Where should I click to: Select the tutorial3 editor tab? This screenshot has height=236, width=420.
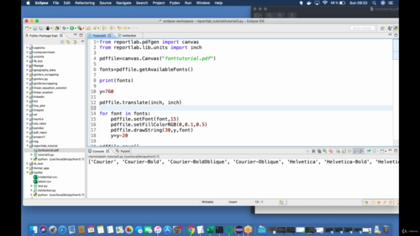click(99, 35)
